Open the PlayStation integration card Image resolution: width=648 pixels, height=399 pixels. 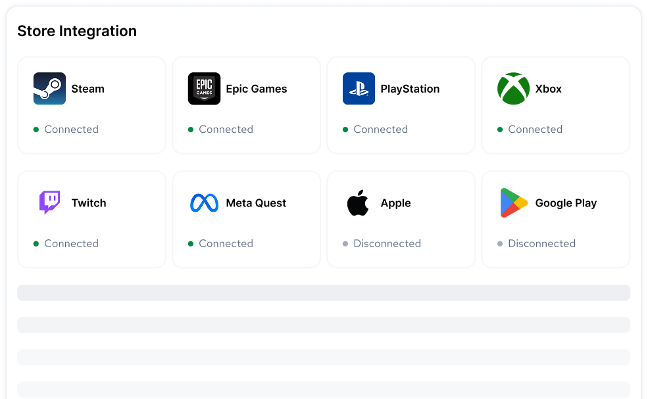[x=401, y=105]
